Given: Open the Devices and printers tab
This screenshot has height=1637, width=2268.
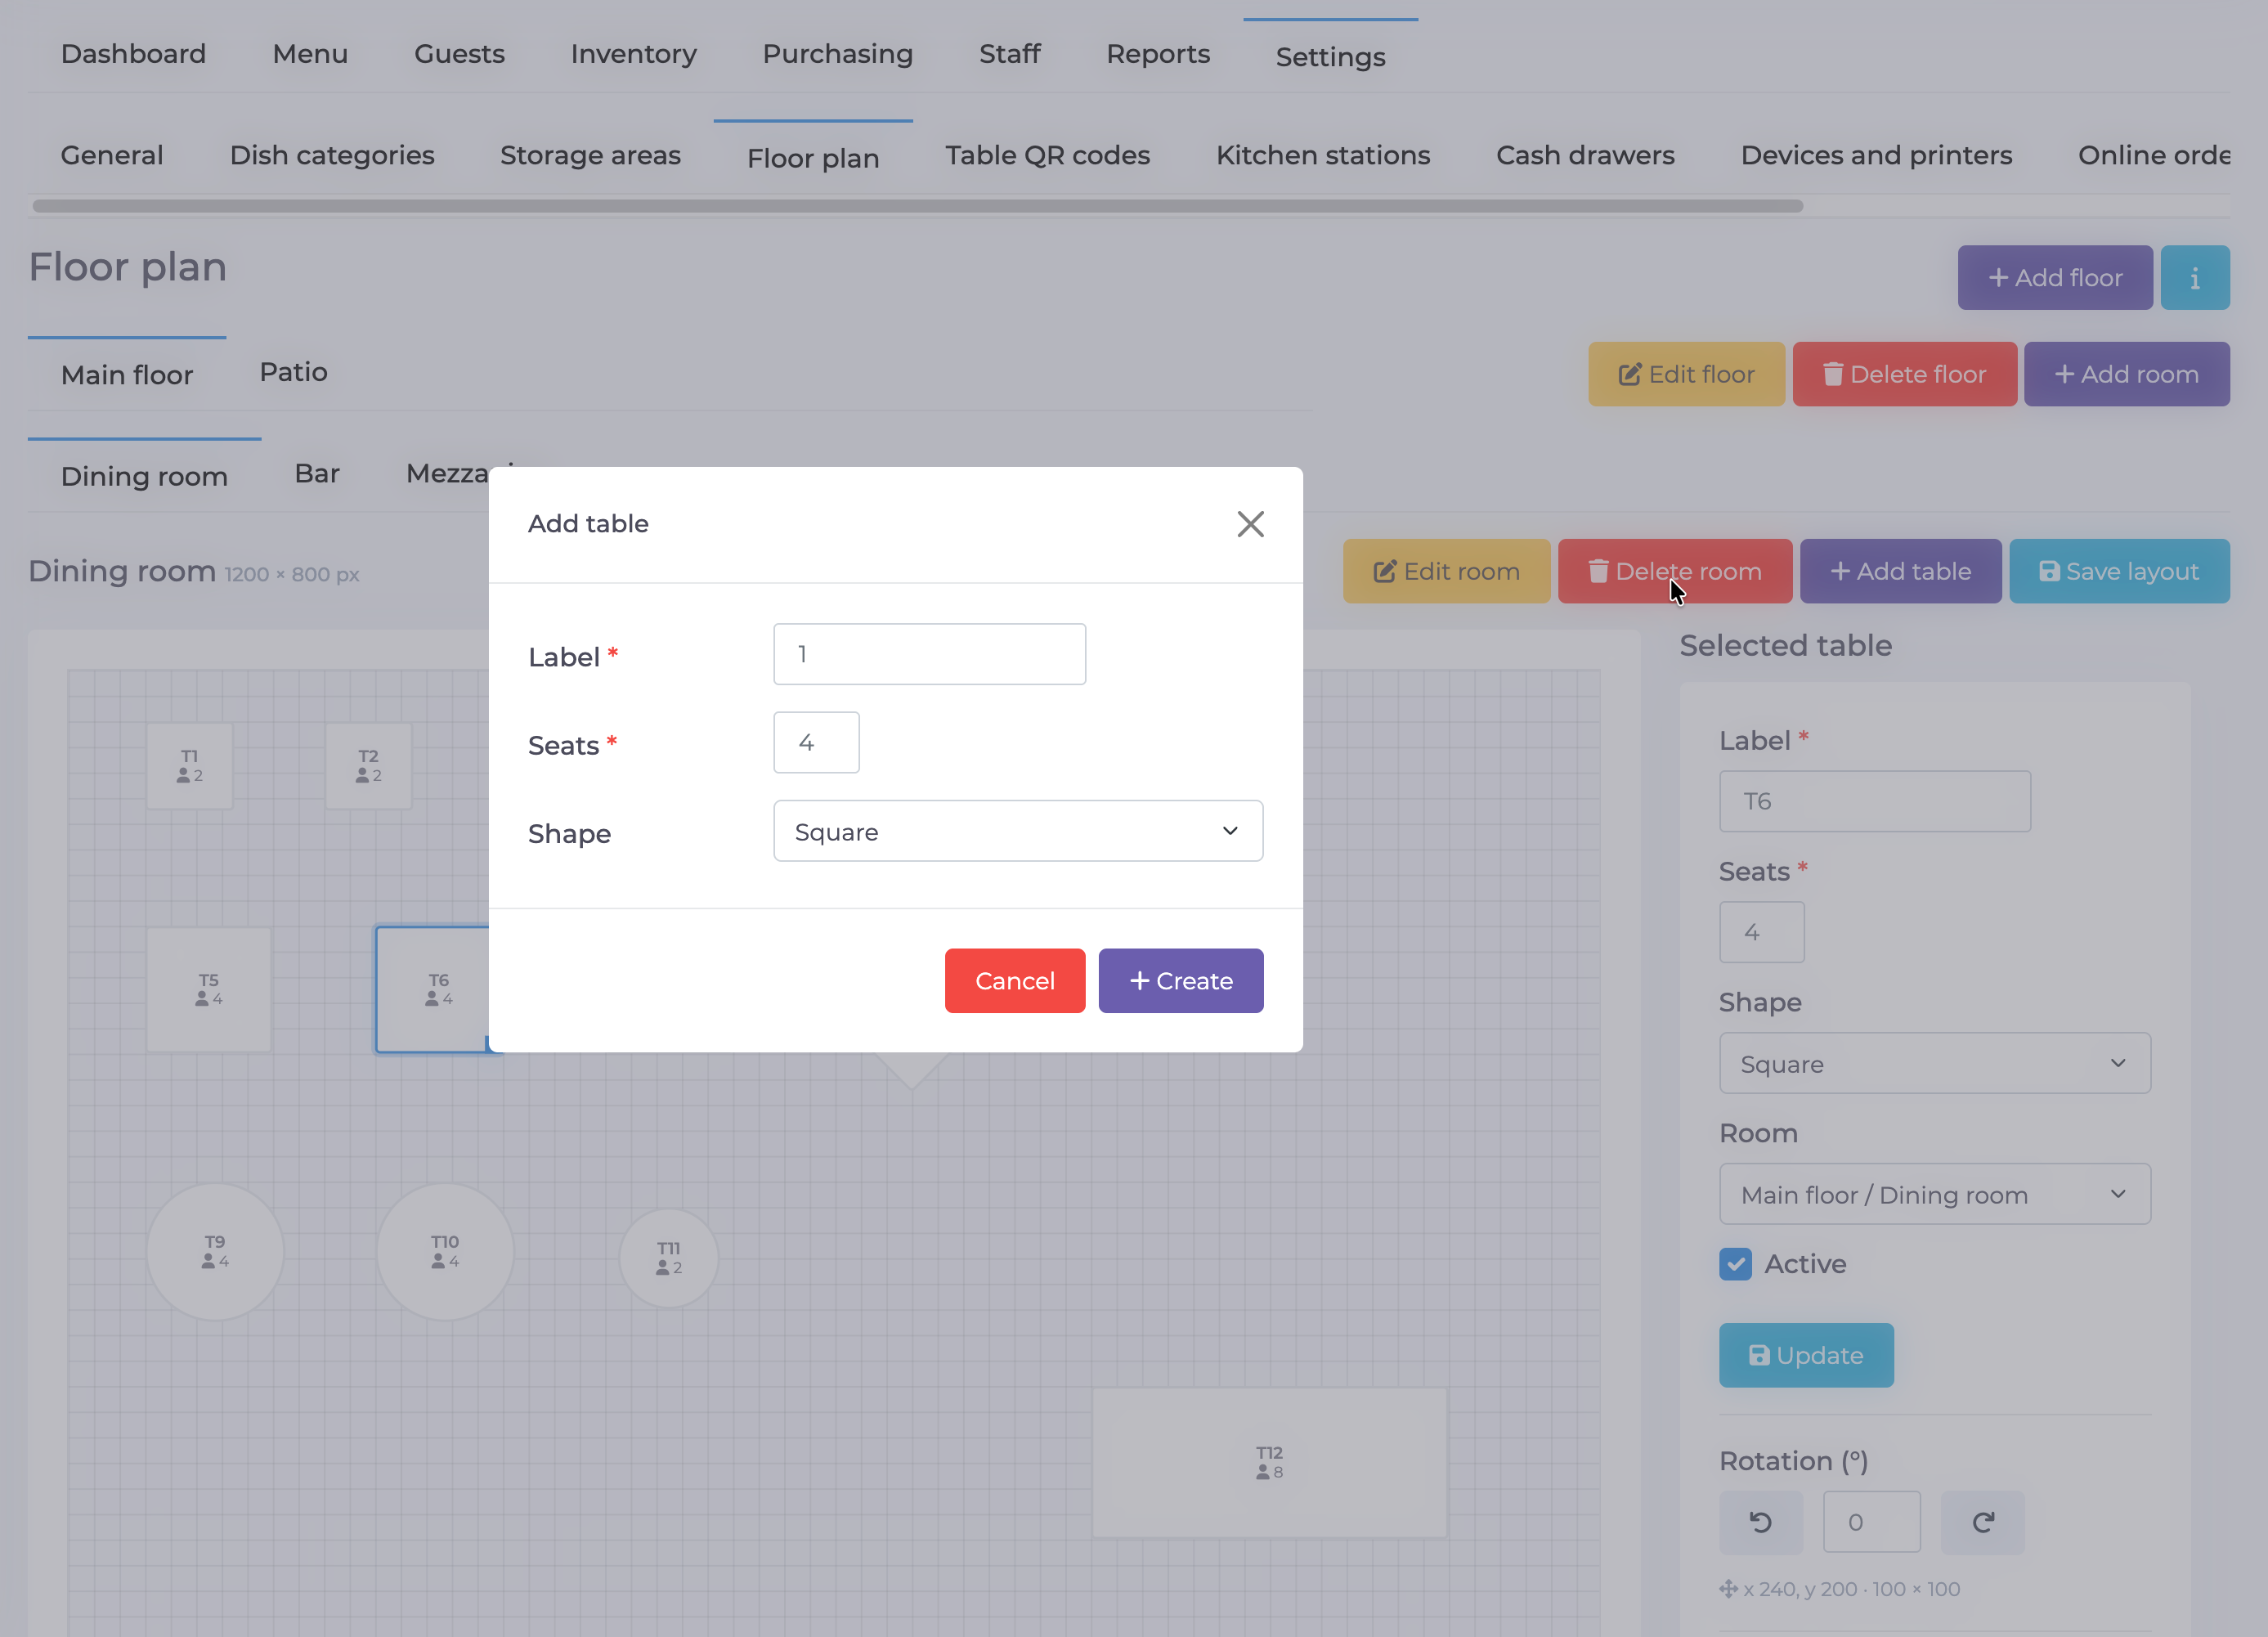Looking at the screenshot, I should [1876, 155].
